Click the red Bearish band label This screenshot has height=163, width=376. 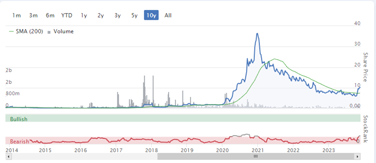20,141
